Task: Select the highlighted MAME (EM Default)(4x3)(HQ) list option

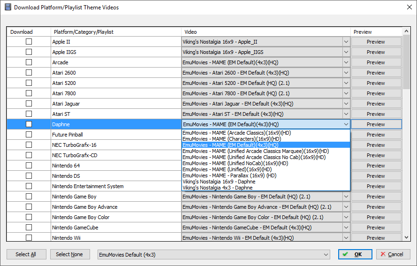Action: (x=266, y=145)
